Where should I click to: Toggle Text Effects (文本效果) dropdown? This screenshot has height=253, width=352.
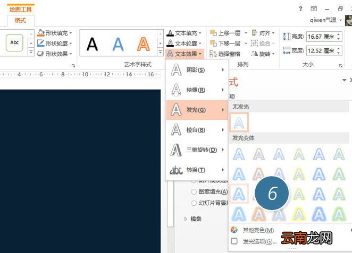185,54
